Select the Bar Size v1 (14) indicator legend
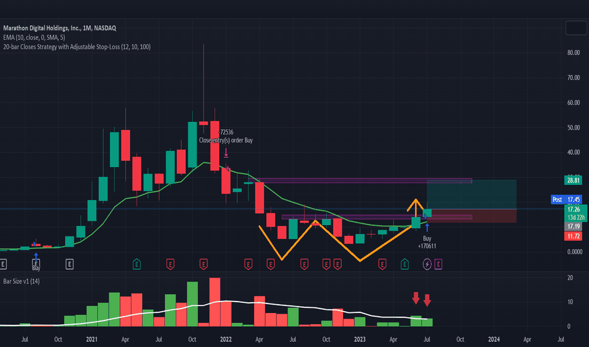 [21, 281]
